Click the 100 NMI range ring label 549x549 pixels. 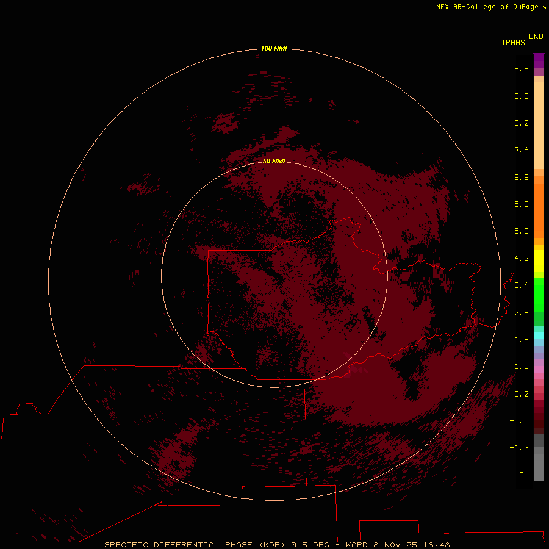[274, 48]
